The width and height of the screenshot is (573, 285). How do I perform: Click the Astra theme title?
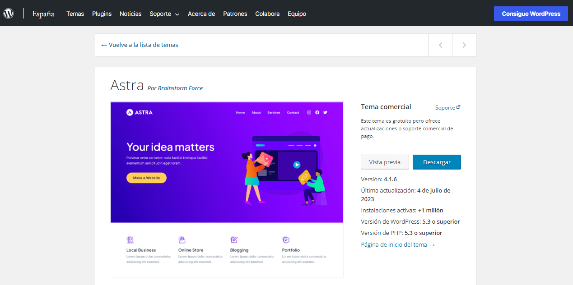(x=127, y=85)
